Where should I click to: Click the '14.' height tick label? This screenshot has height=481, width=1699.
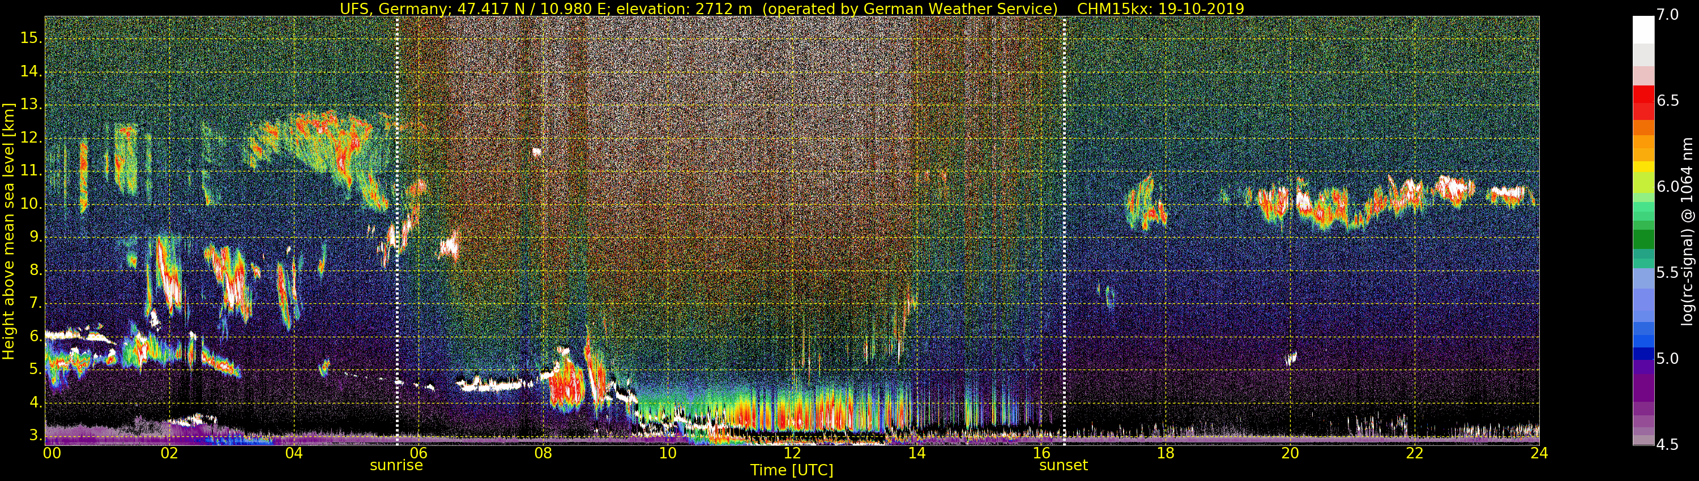click(x=31, y=71)
